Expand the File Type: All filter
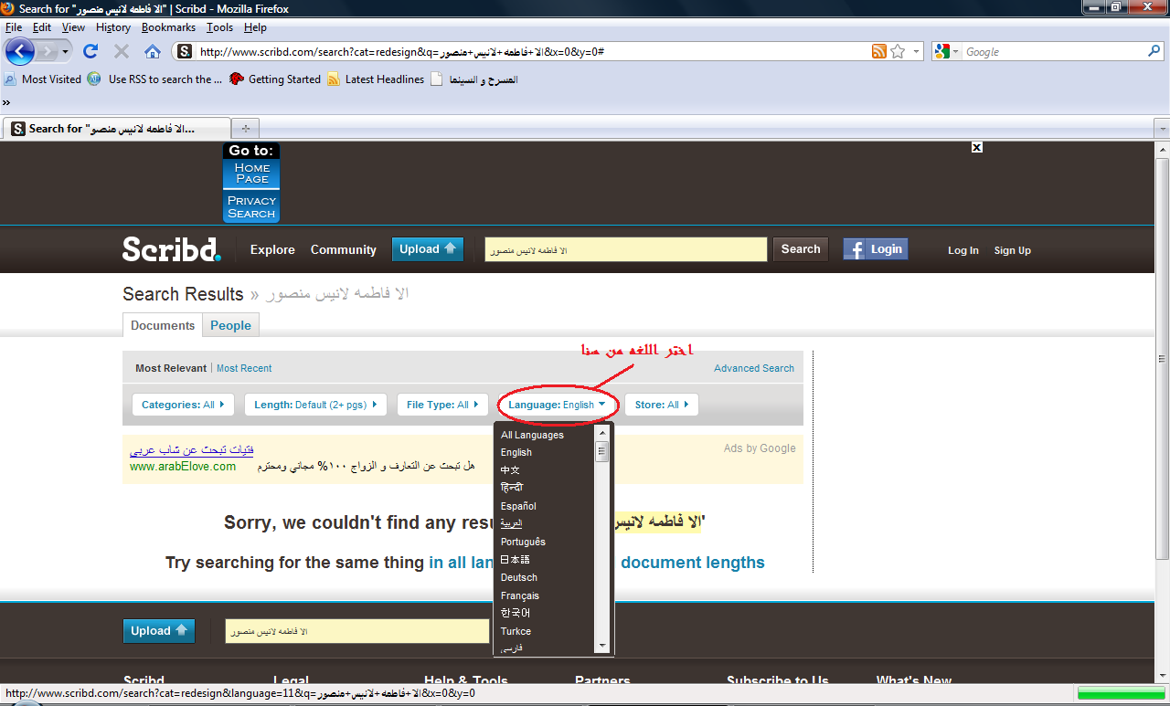The image size is (1170, 706). [x=442, y=405]
